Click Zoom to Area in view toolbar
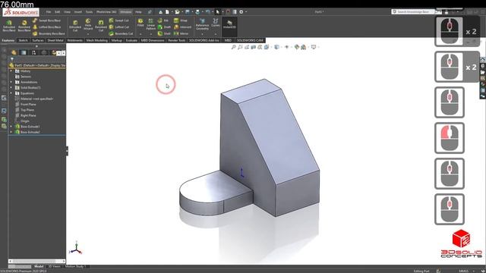The image size is (486, 273). pos(240,47)
